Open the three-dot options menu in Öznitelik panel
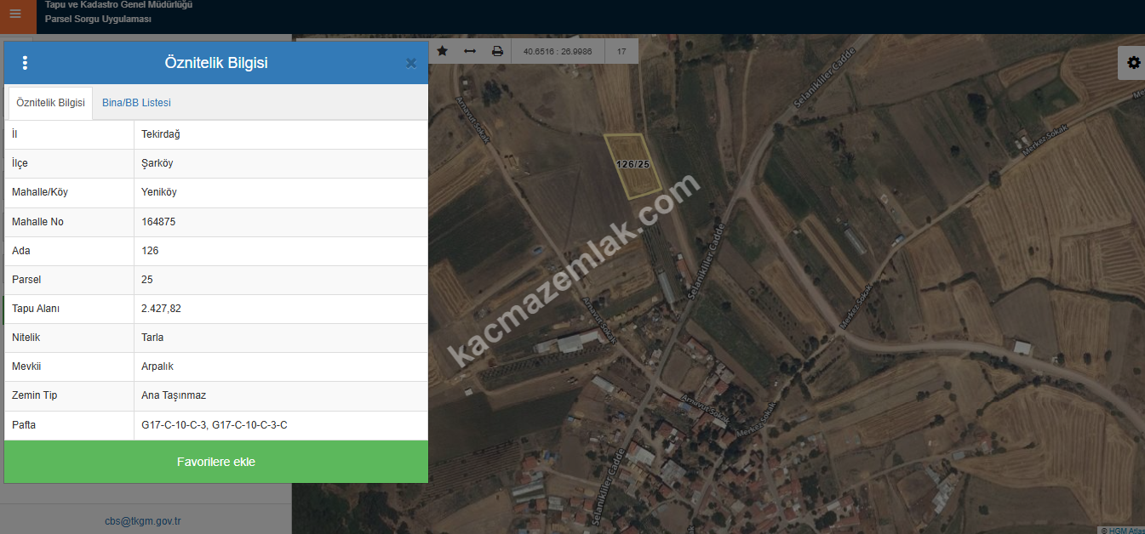 pos(25,63)
